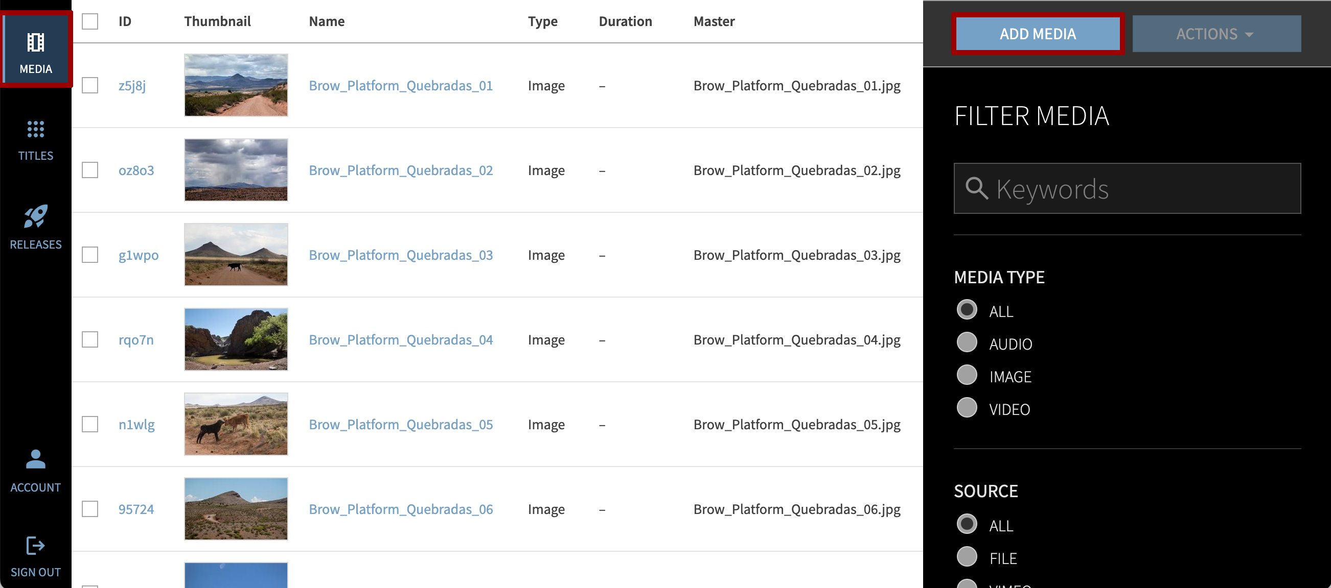Go to Releases rocket icon

click(36, 216)
